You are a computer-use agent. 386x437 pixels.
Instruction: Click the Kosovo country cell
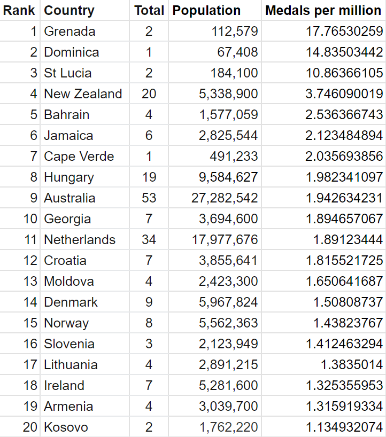tap(66, 427)
